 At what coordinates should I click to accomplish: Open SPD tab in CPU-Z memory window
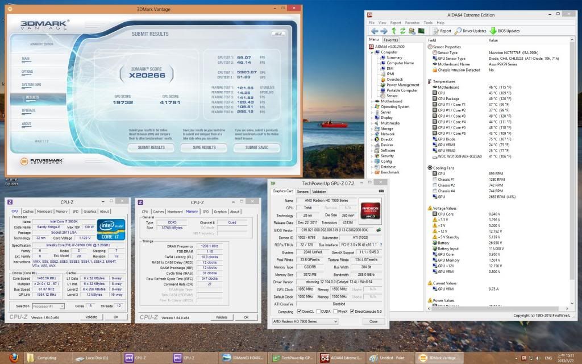206,212
